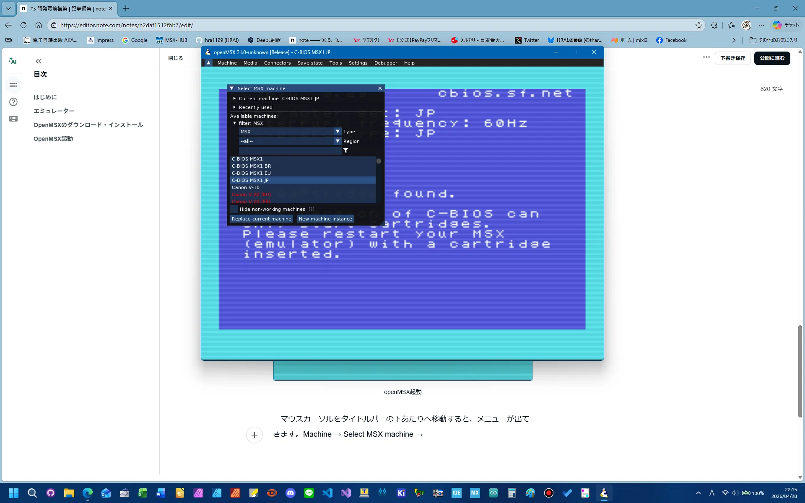Show hidden system tray icons
The image size is (805, 503).
pyautogui.click(x=698, y=493)
